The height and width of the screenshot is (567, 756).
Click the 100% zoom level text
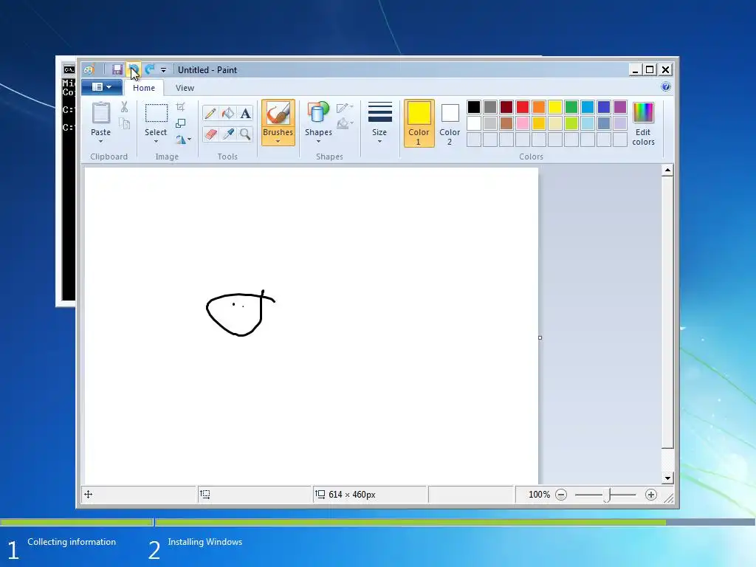pyautogui.click(x=539, y=495)
